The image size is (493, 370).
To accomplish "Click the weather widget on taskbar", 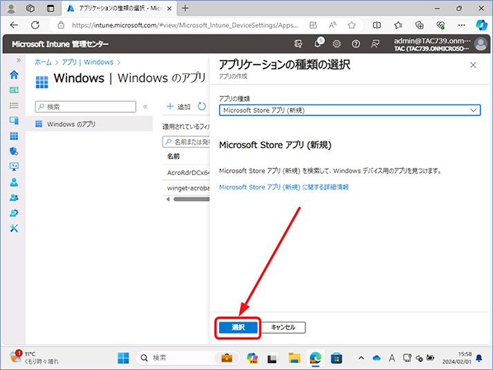I will (34, 358).
